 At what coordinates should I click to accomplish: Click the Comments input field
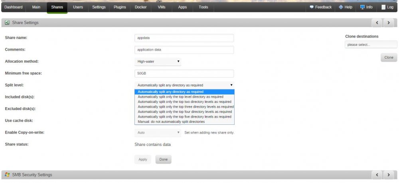tap(184, 50)
